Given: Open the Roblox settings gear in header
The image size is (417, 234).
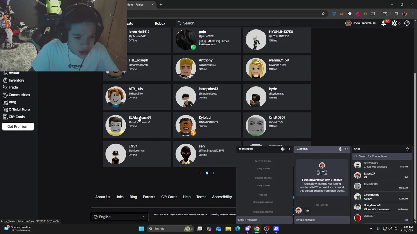Looking at the screenshot, I should click(x=407, y=23).
